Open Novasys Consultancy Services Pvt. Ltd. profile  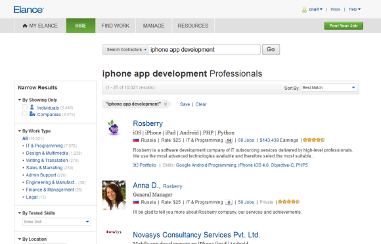(196, 235)
